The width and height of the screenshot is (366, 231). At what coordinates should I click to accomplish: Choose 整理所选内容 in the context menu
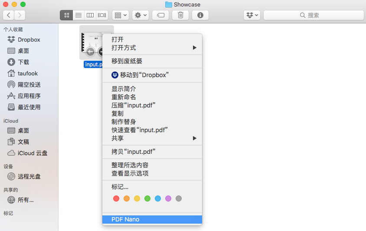152,165
